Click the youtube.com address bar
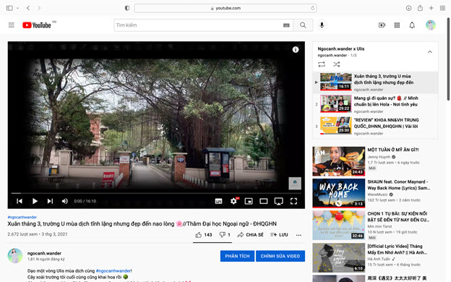Viewport: 451px width, 282px height. pyautogui.click(x=225, y=8)
